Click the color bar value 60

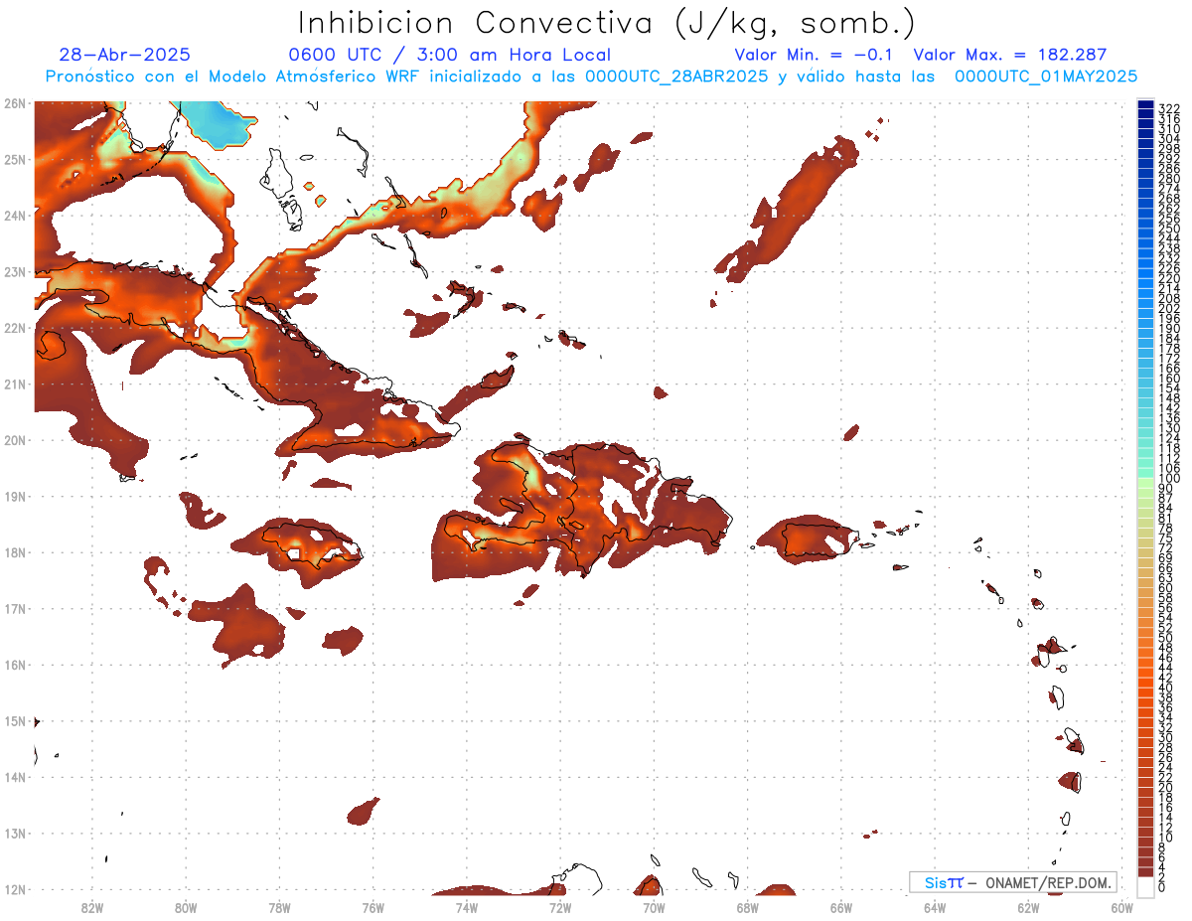pyautogui.click(x=1165, y=587)
